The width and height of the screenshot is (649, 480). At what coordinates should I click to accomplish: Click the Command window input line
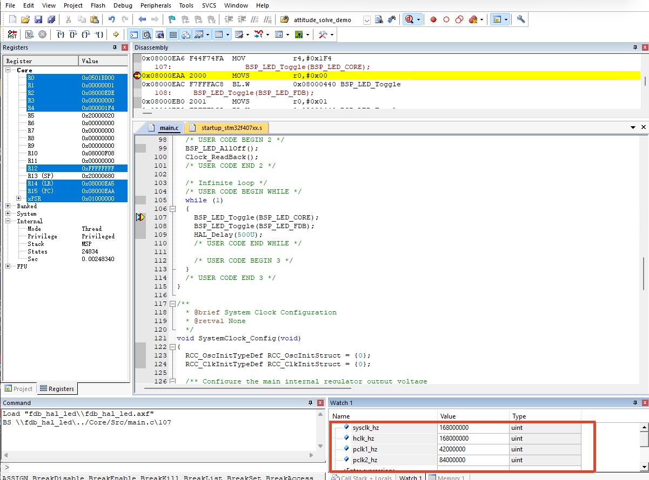tap(162, 467)
